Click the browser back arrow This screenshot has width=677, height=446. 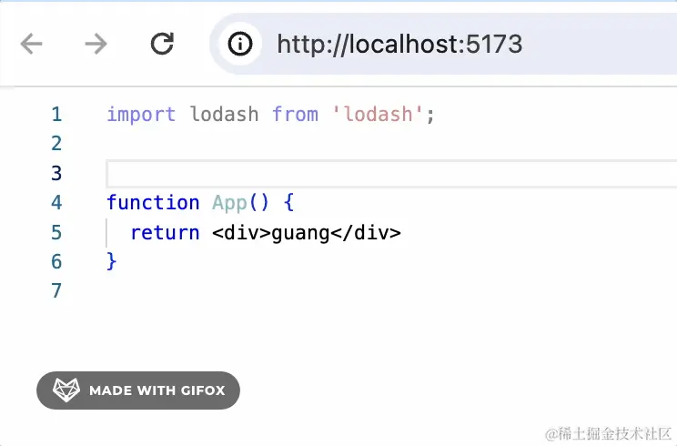pyautogui.click(x=31, y=44)
